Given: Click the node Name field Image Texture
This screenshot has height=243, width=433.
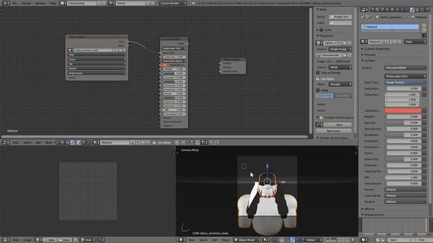Looking at the screenshot, I should click(x=340, y=17).
